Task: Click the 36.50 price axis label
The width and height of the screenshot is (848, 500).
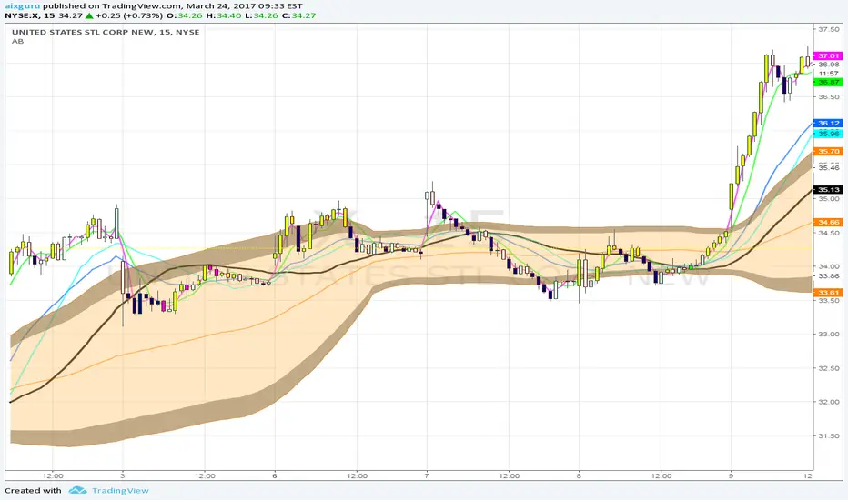Action: [x=829, y=96]
